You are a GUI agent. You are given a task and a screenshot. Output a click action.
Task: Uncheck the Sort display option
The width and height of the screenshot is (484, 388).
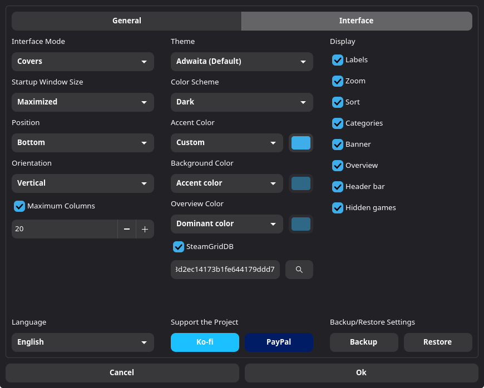point(337,102)
